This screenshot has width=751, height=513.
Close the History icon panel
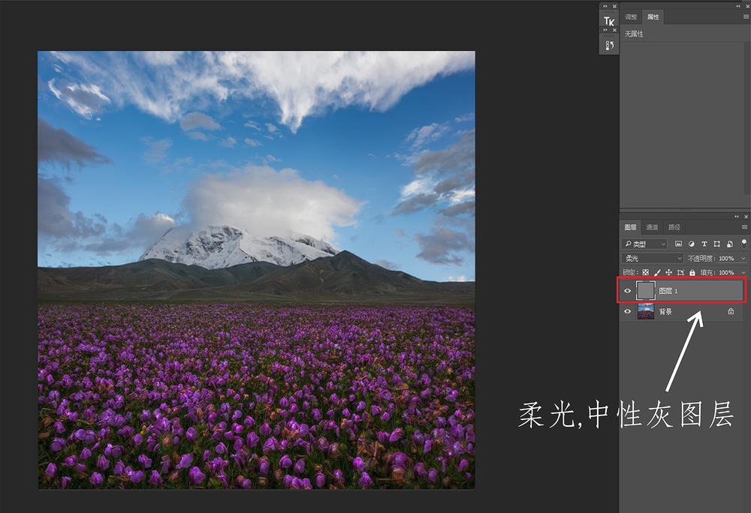point(614,30)
